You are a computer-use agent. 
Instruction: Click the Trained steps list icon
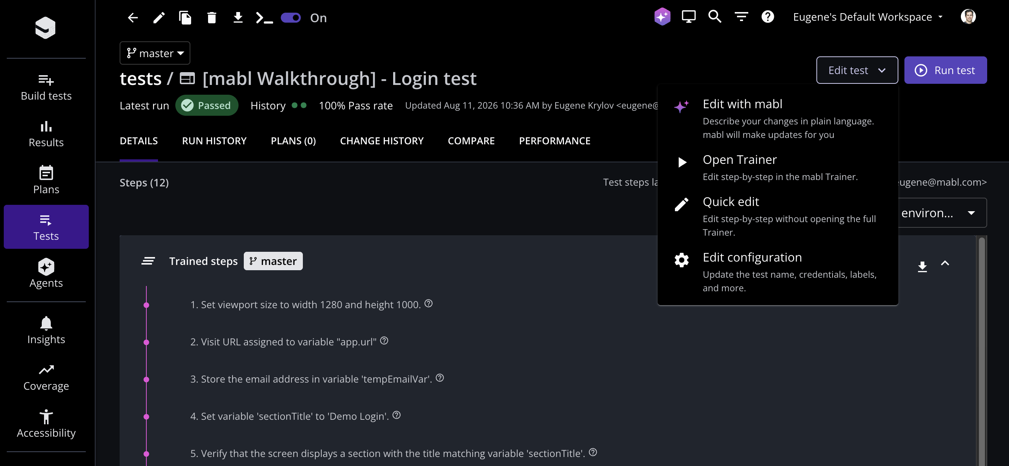pyautogui.click(x=148, y=260)
